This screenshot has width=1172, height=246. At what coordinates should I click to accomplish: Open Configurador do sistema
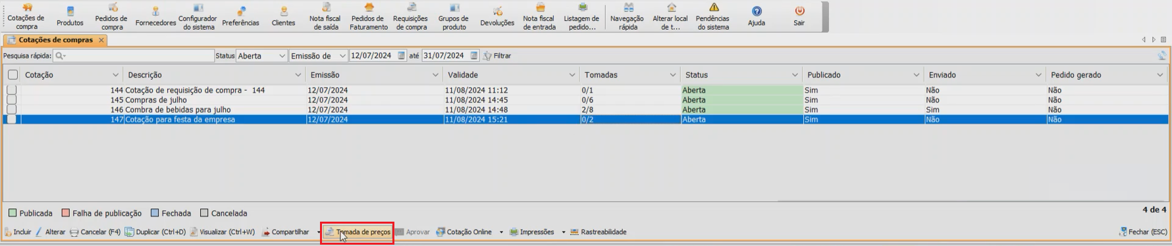[x=198, y=16]
